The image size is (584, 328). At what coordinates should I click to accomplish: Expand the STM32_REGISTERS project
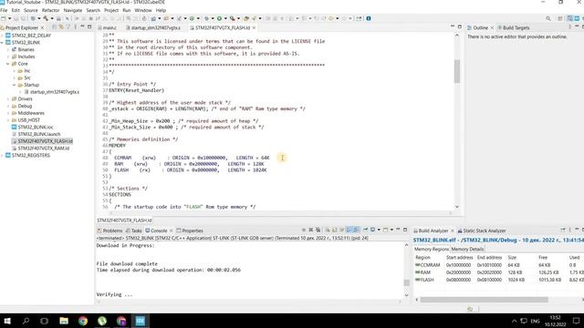[2, 156]
